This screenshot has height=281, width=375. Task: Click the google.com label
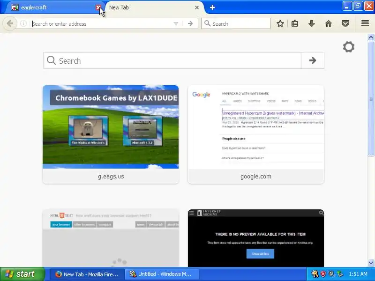coord(256,177)
